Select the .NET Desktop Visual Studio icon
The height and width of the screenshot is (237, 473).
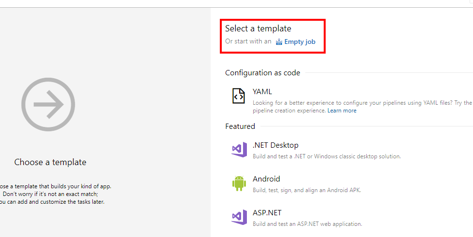click(239, 150)
